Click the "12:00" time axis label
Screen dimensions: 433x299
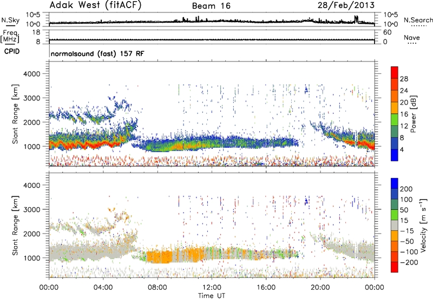(212, 288)
